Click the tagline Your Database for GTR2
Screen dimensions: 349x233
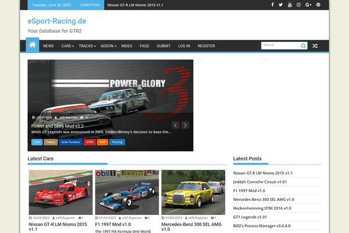55,31
